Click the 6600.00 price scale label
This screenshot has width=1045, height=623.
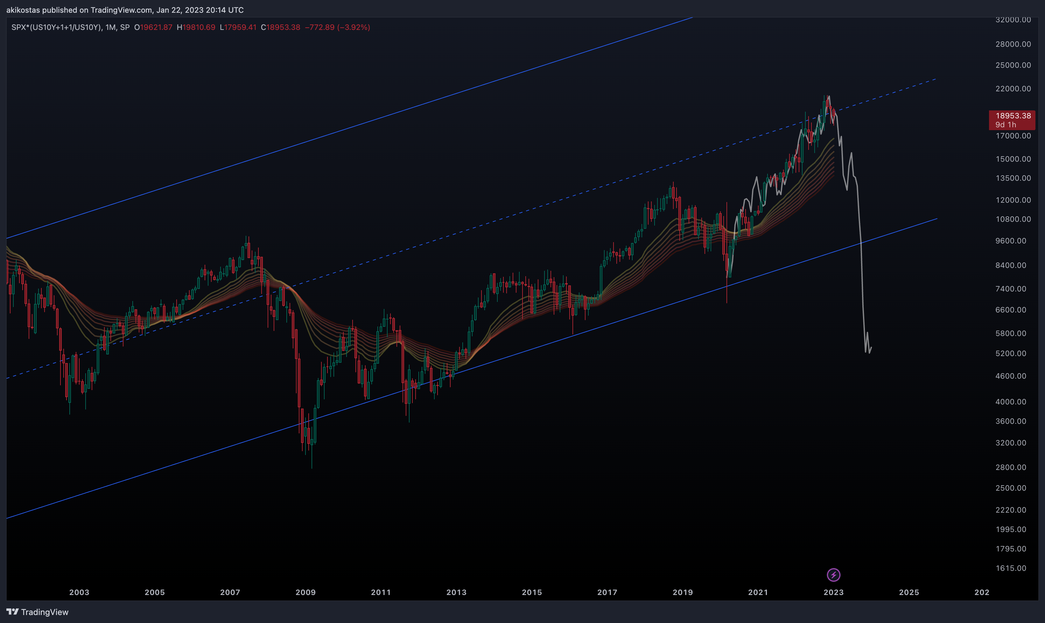1011,310
